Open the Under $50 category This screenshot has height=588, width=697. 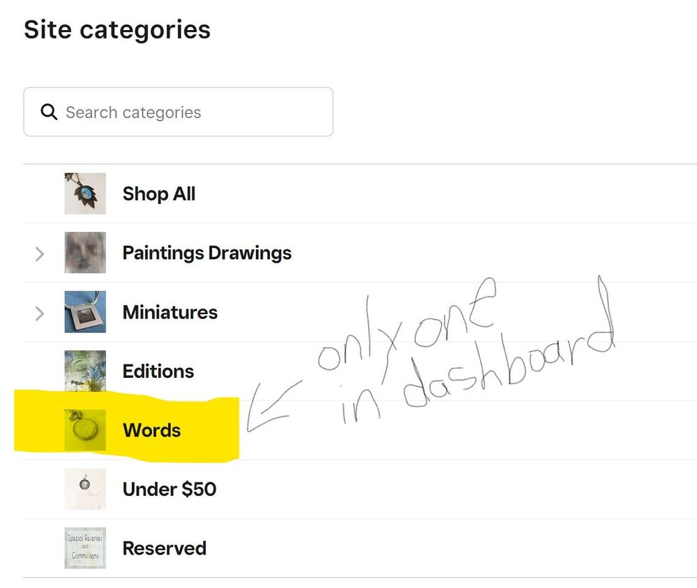pyautogui.click(x=170, y=489)
